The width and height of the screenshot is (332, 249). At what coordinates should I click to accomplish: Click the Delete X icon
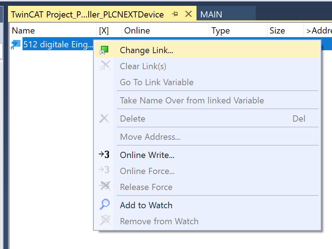tap(104, 119)
